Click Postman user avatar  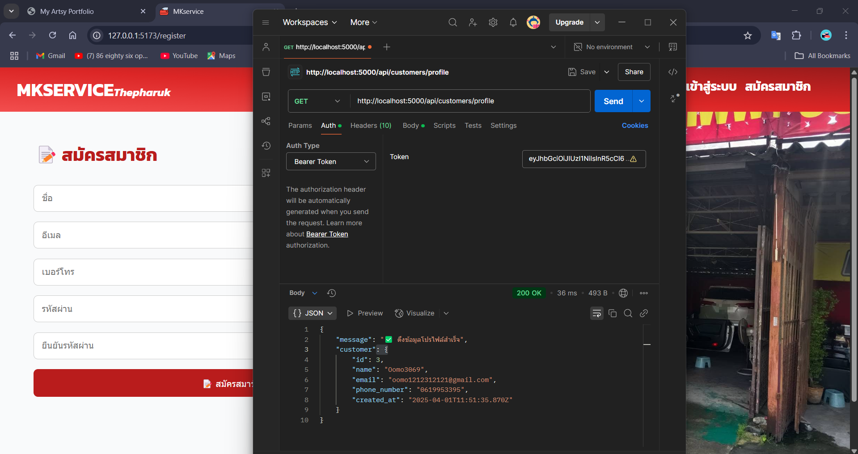point(533,22)
